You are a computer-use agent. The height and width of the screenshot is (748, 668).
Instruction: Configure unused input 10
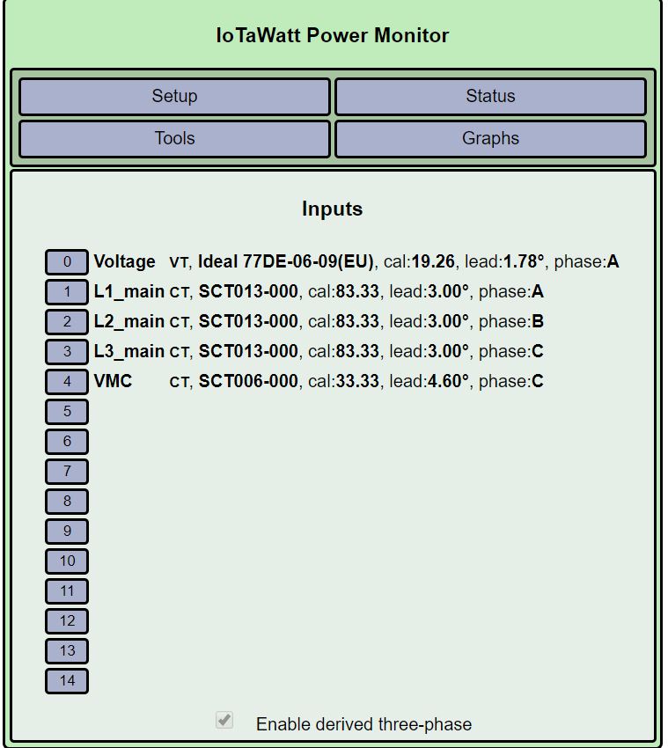[x=67, y=561]
